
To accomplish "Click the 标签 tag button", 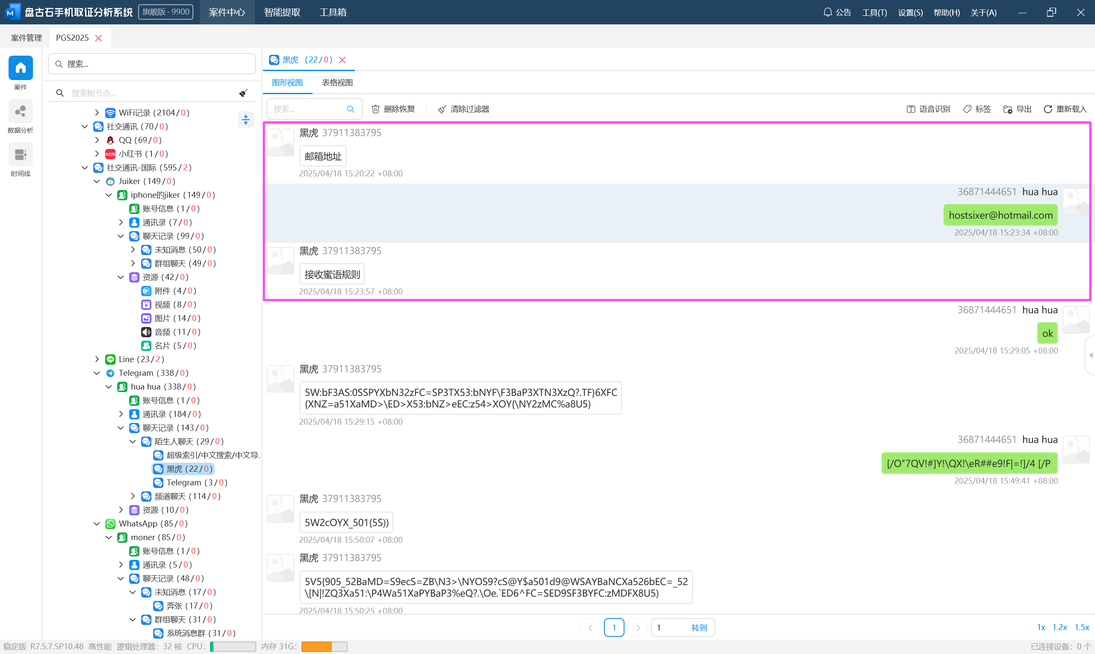I will (977, 109).
